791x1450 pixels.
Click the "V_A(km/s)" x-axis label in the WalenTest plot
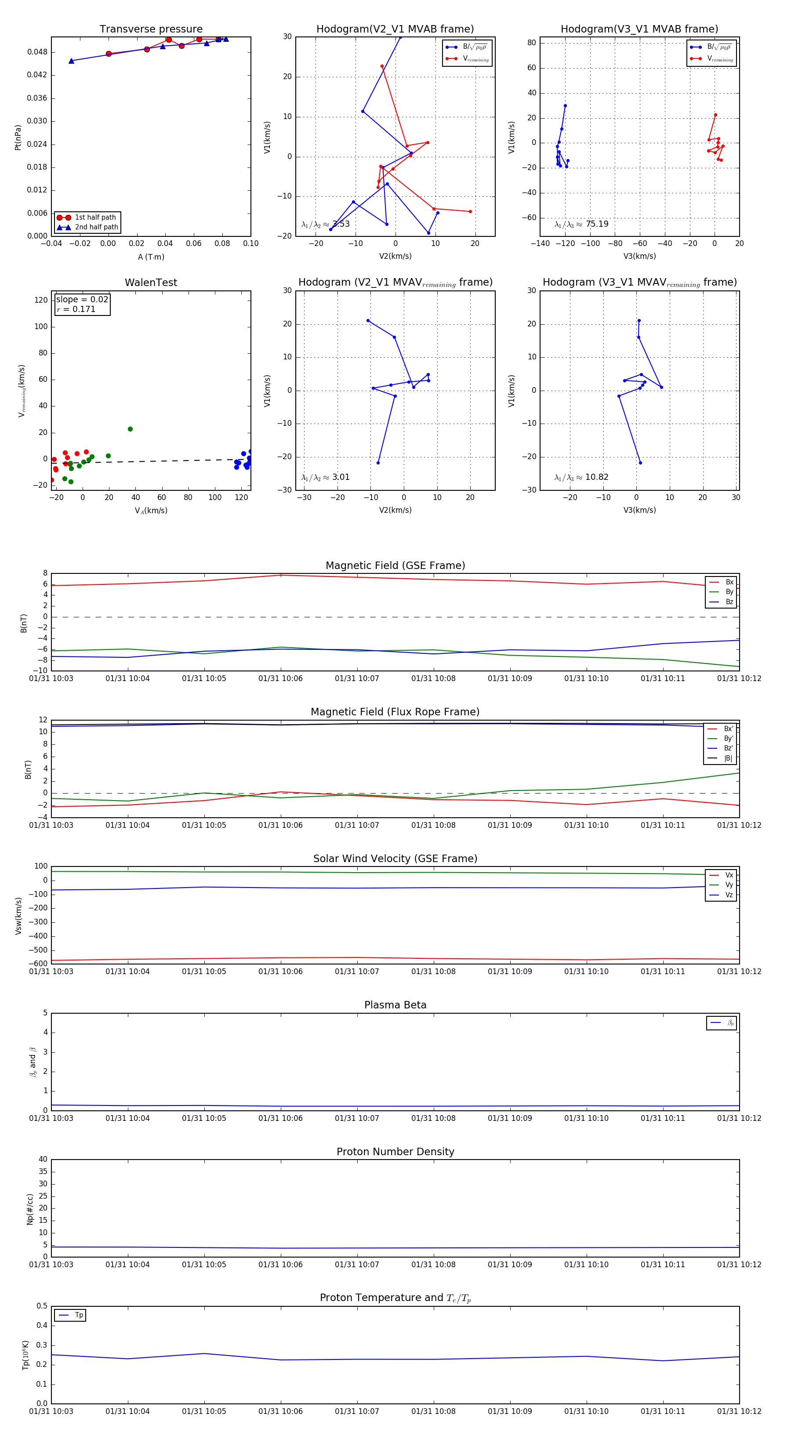pyautogui.click(x=151, y=511)
